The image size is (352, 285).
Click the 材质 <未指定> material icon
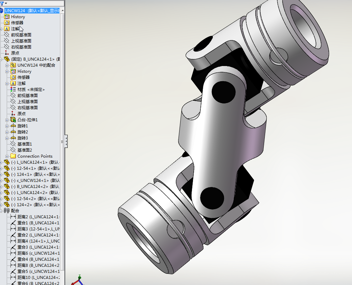[13, 89]
